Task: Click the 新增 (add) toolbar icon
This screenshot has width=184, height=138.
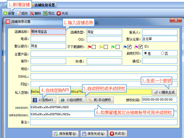Action: [5, 13]
